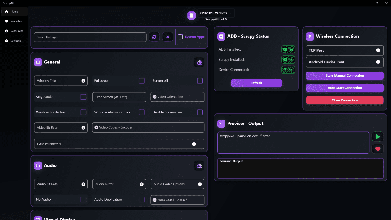Click the clear package X icon
The width and height of the screenshot is (391, 220).
168,37
